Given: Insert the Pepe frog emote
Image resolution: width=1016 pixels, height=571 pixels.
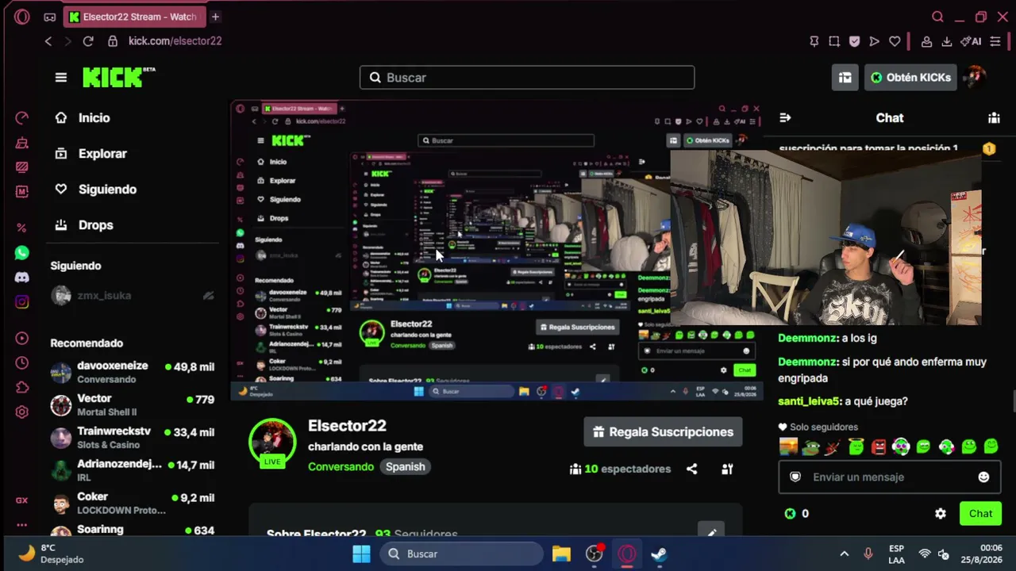Looking at the screenshot, I should point(810,447).
